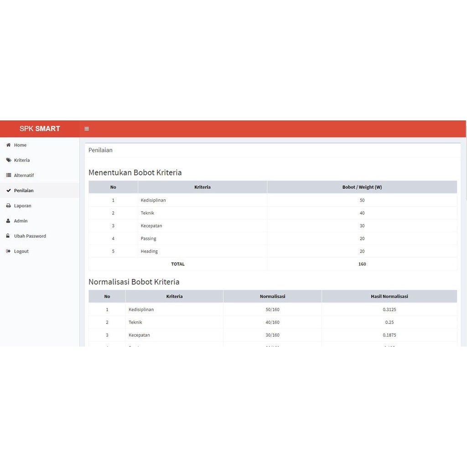Click the total value 160
Screen dimensions: 467x467
click(362, 264)
